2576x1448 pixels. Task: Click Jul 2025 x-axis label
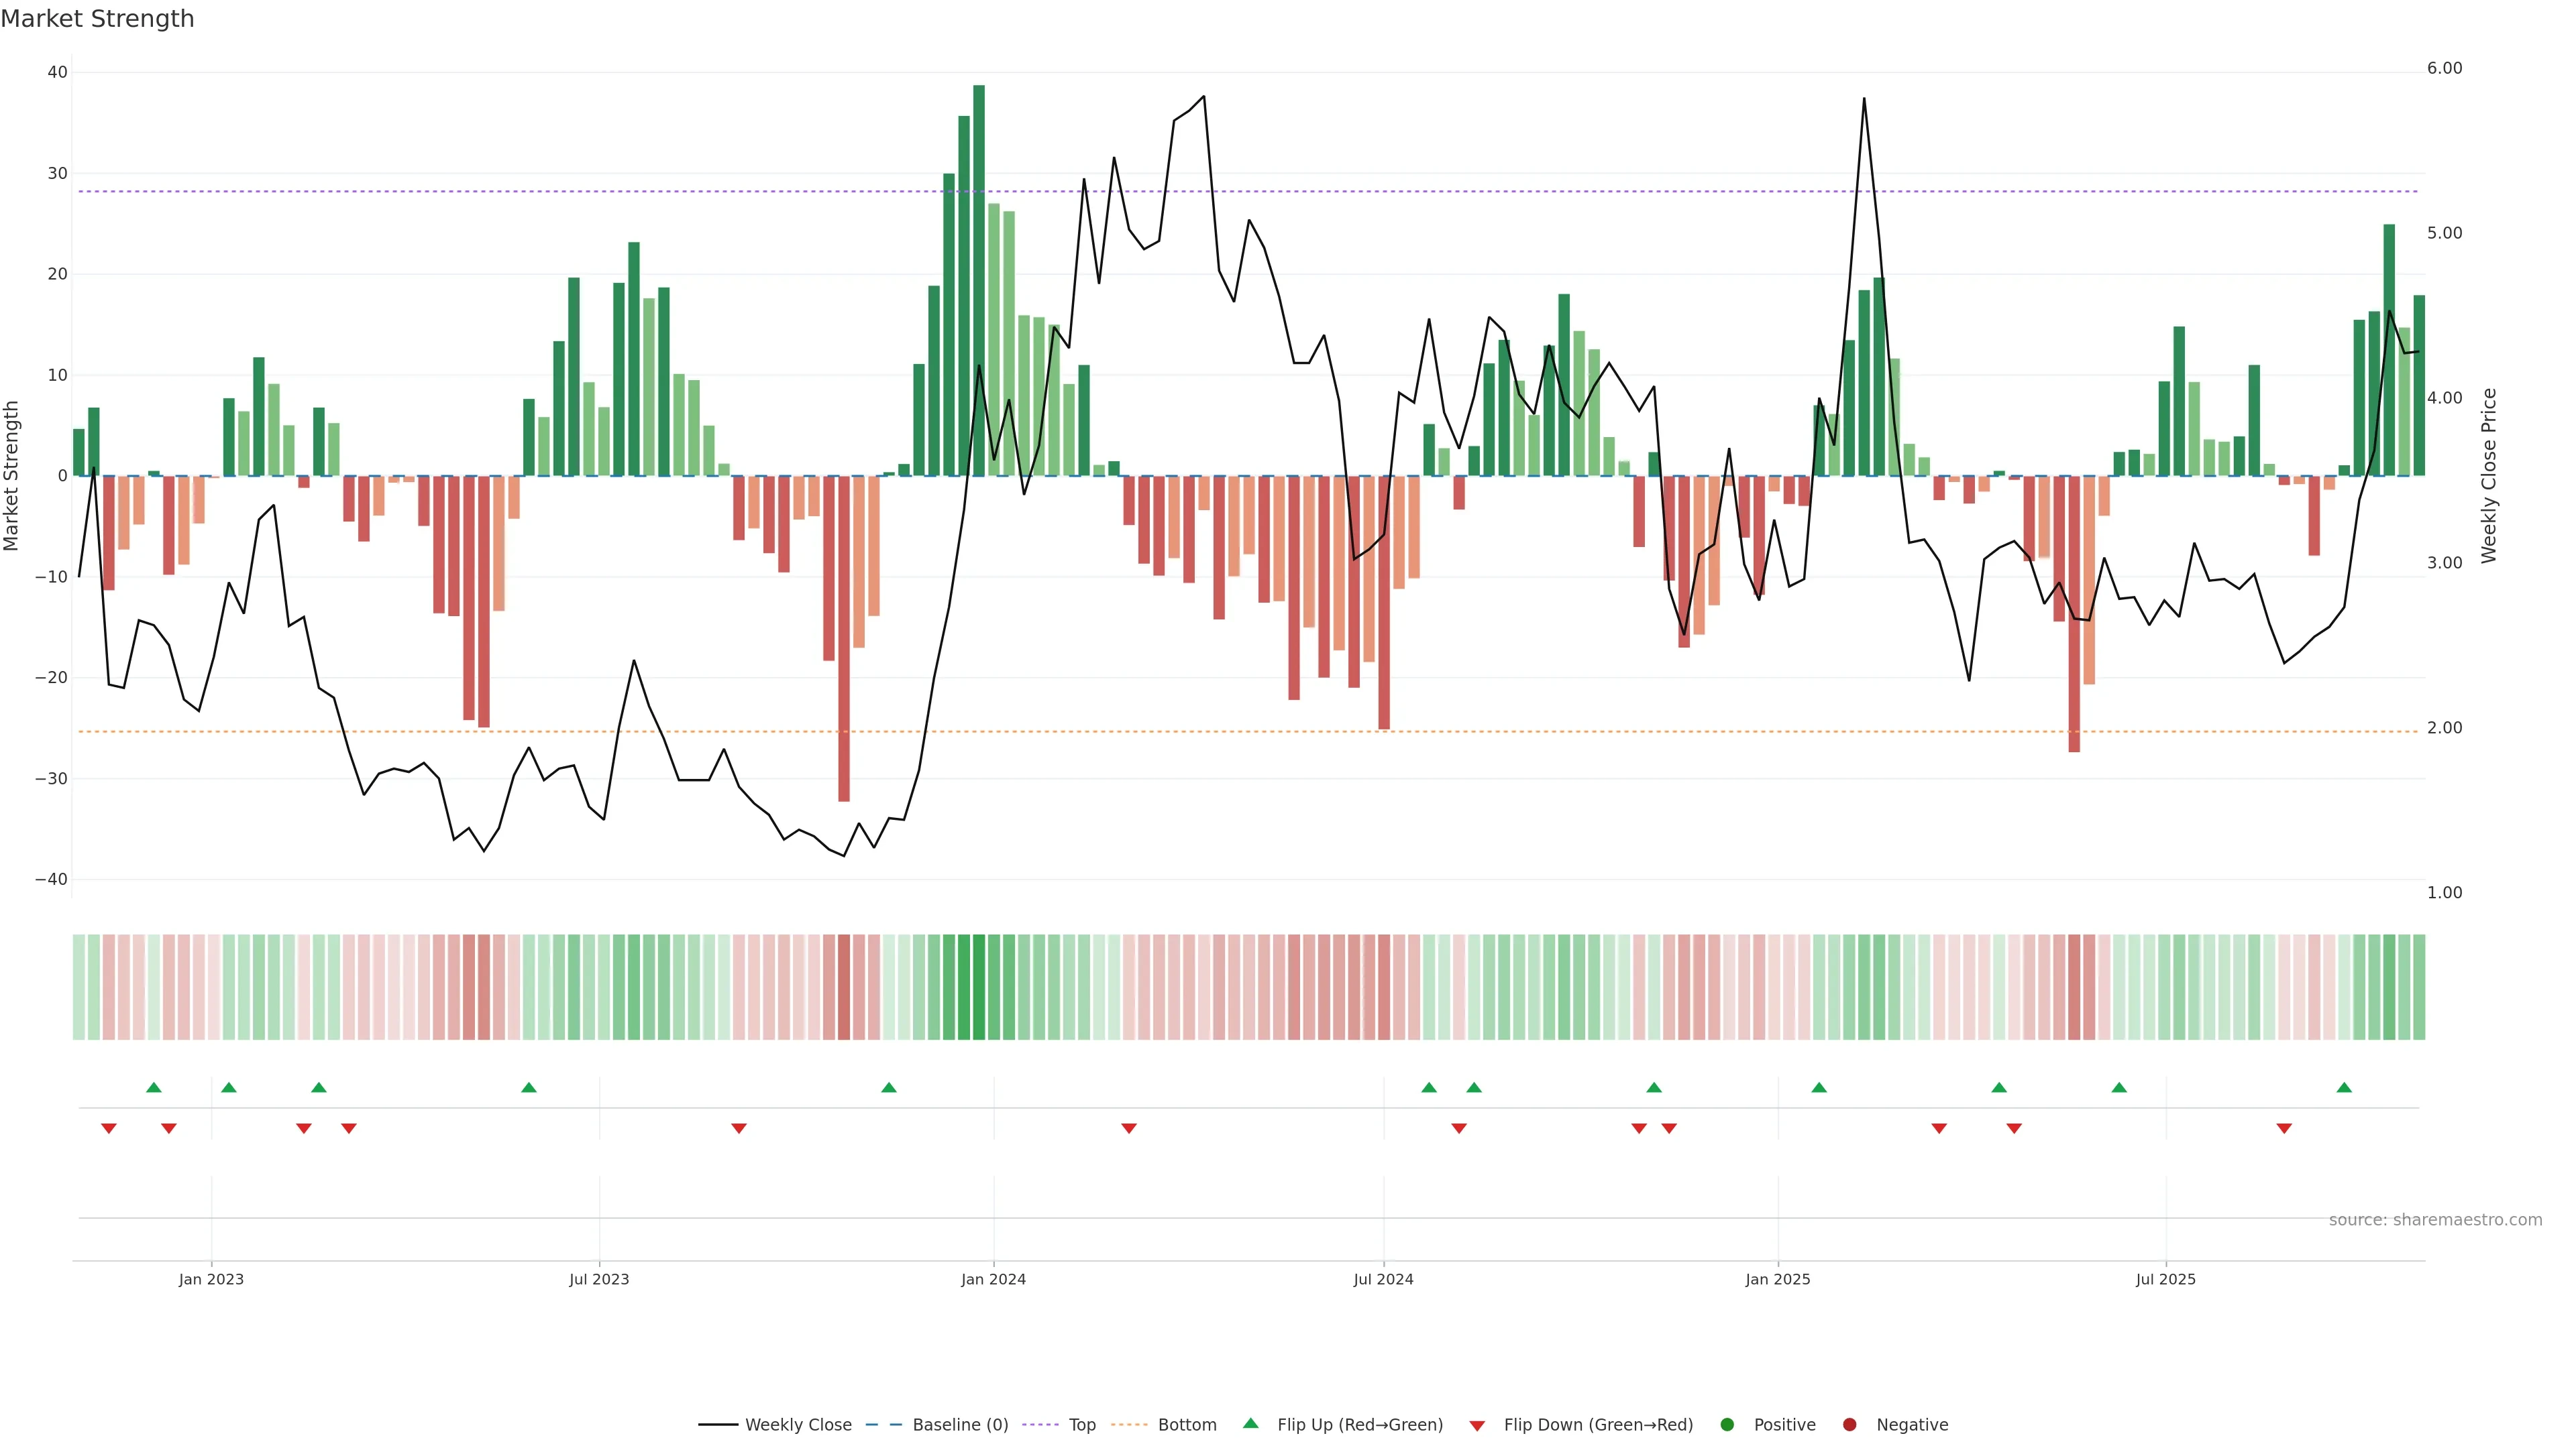click(2165, 1279)
